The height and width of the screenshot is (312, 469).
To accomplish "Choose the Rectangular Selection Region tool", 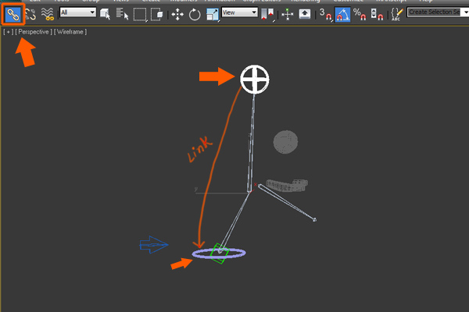I will (x=140, y=14).
